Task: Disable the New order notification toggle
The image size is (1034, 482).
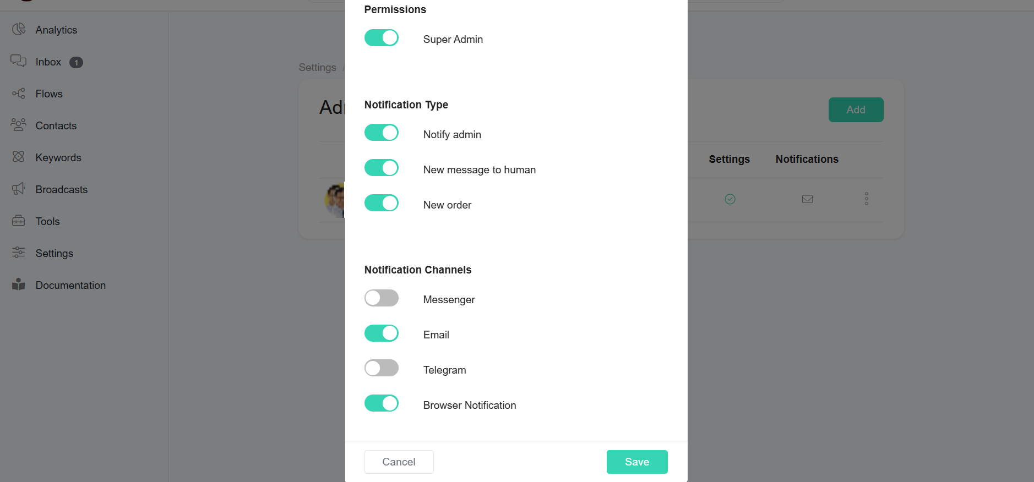Action: (x=382, y=203)
